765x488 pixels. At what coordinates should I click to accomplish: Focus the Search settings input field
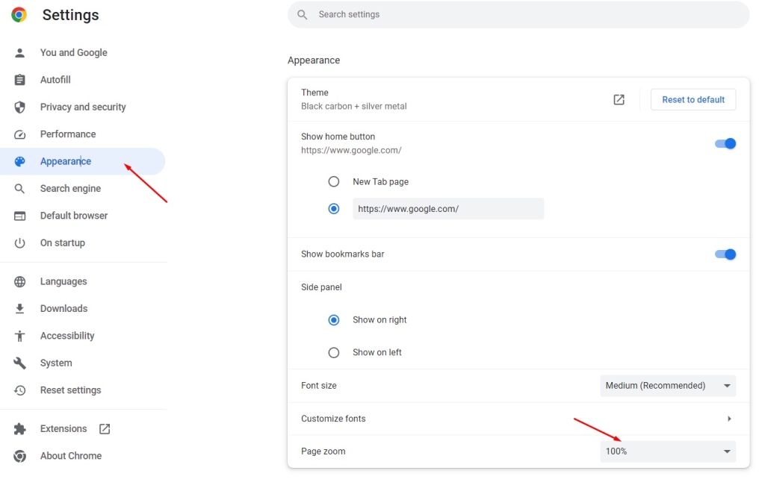[518, 15]
